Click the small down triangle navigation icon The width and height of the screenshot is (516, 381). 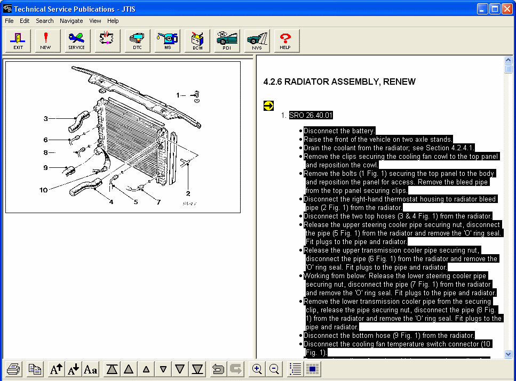(163, 369)
